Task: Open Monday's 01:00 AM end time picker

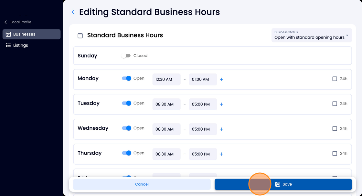Action: coord(203,79)
